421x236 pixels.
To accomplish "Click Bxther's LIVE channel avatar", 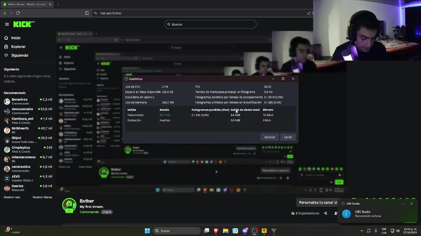I will (x=69, y=206).
